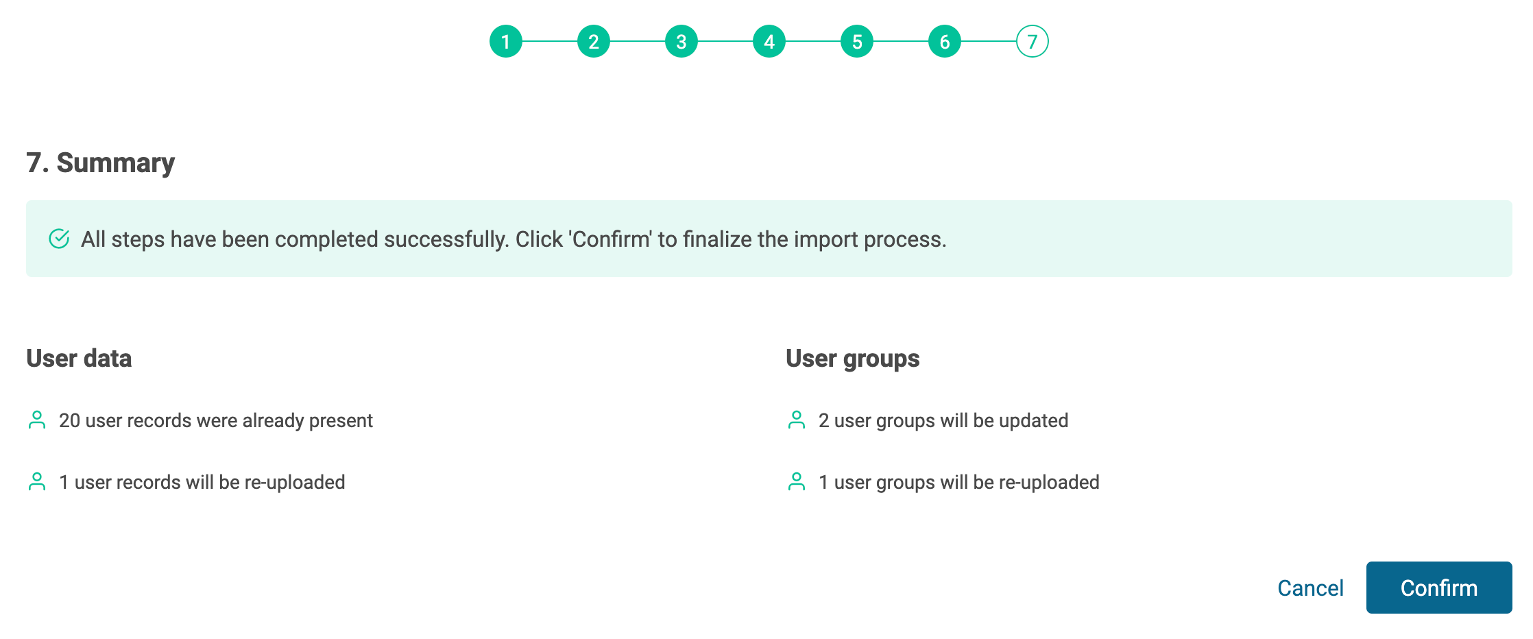
Task: Jump back to step 2 circle
Action: coord(594,42)
